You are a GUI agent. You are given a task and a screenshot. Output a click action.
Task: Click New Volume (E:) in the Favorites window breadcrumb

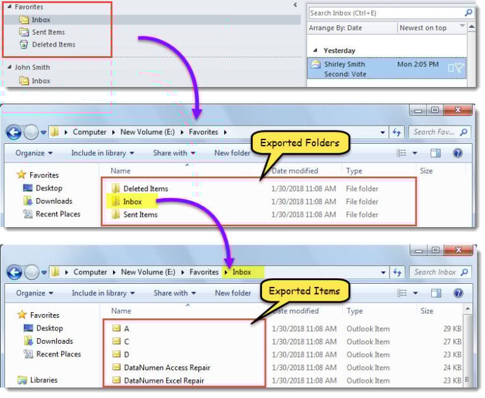click(x=148, y=132)
